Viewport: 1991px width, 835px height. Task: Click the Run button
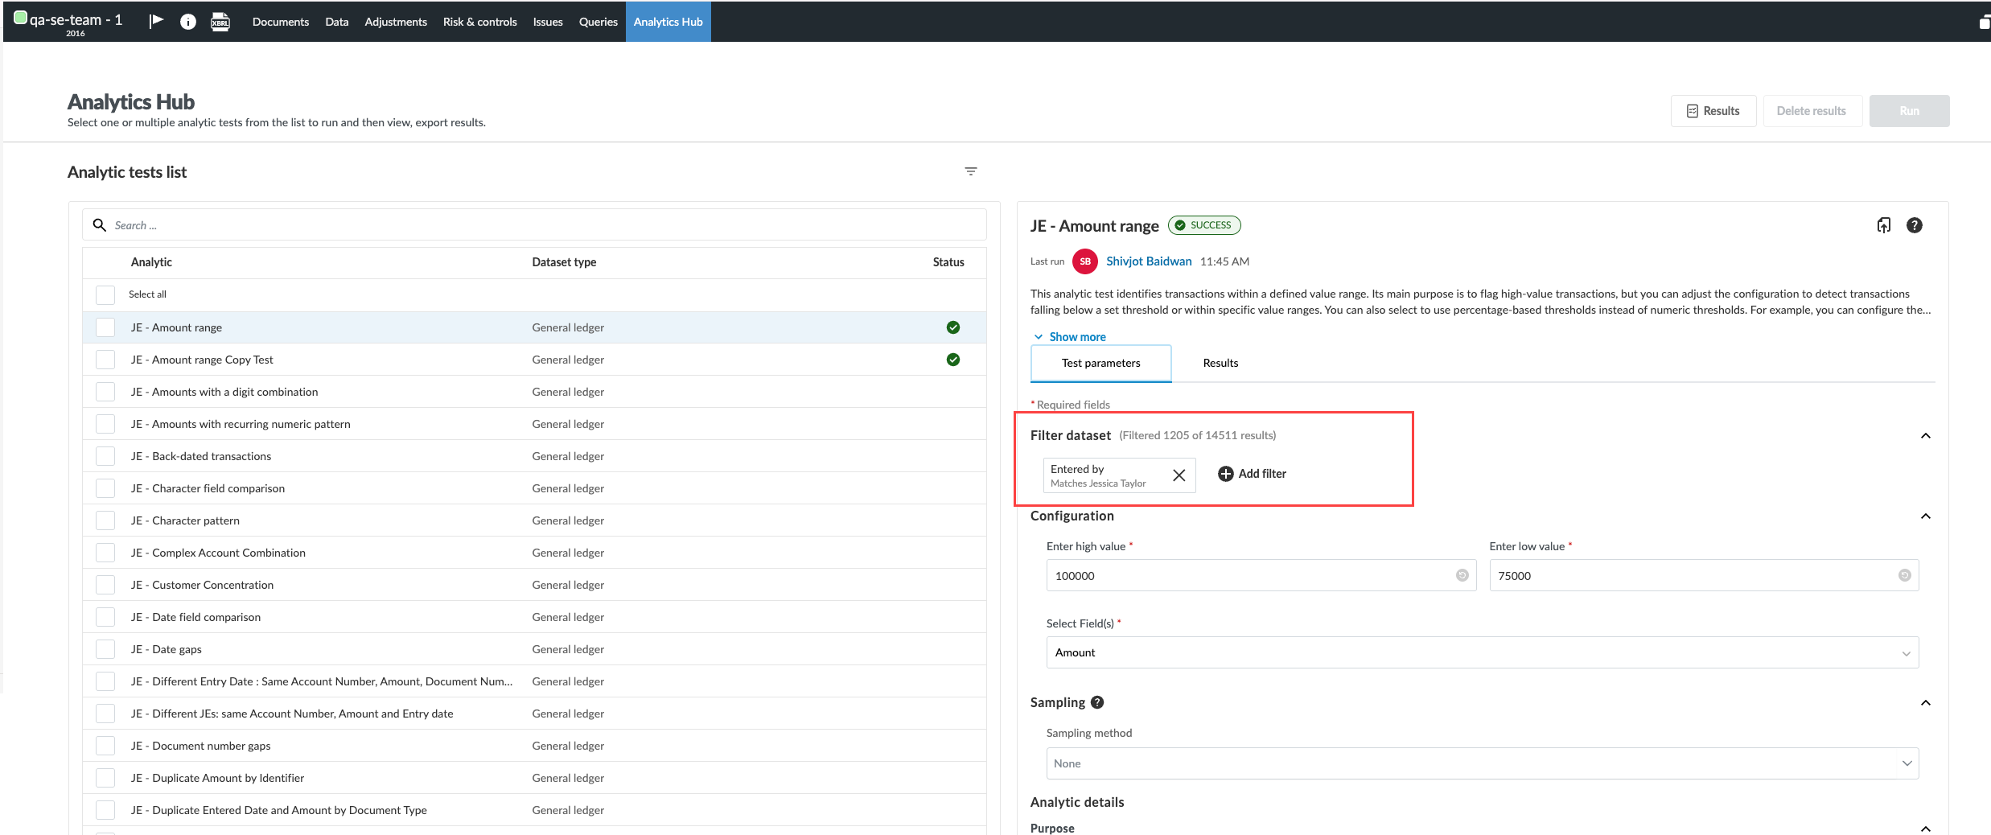(1910, 111)
